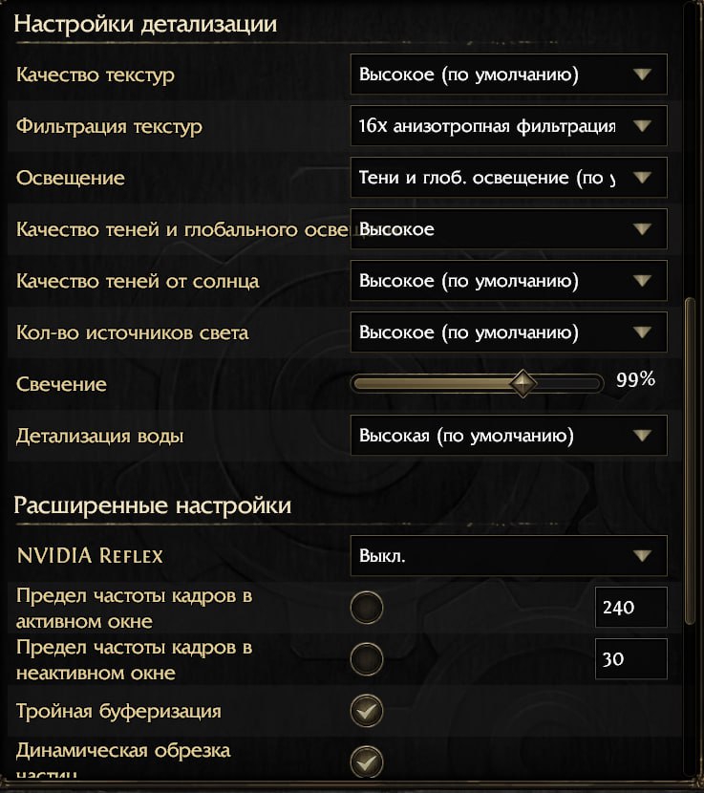Open the Освещение lighting dropdown
This screenshot has height=793, width=704.
tap(509, 178)
